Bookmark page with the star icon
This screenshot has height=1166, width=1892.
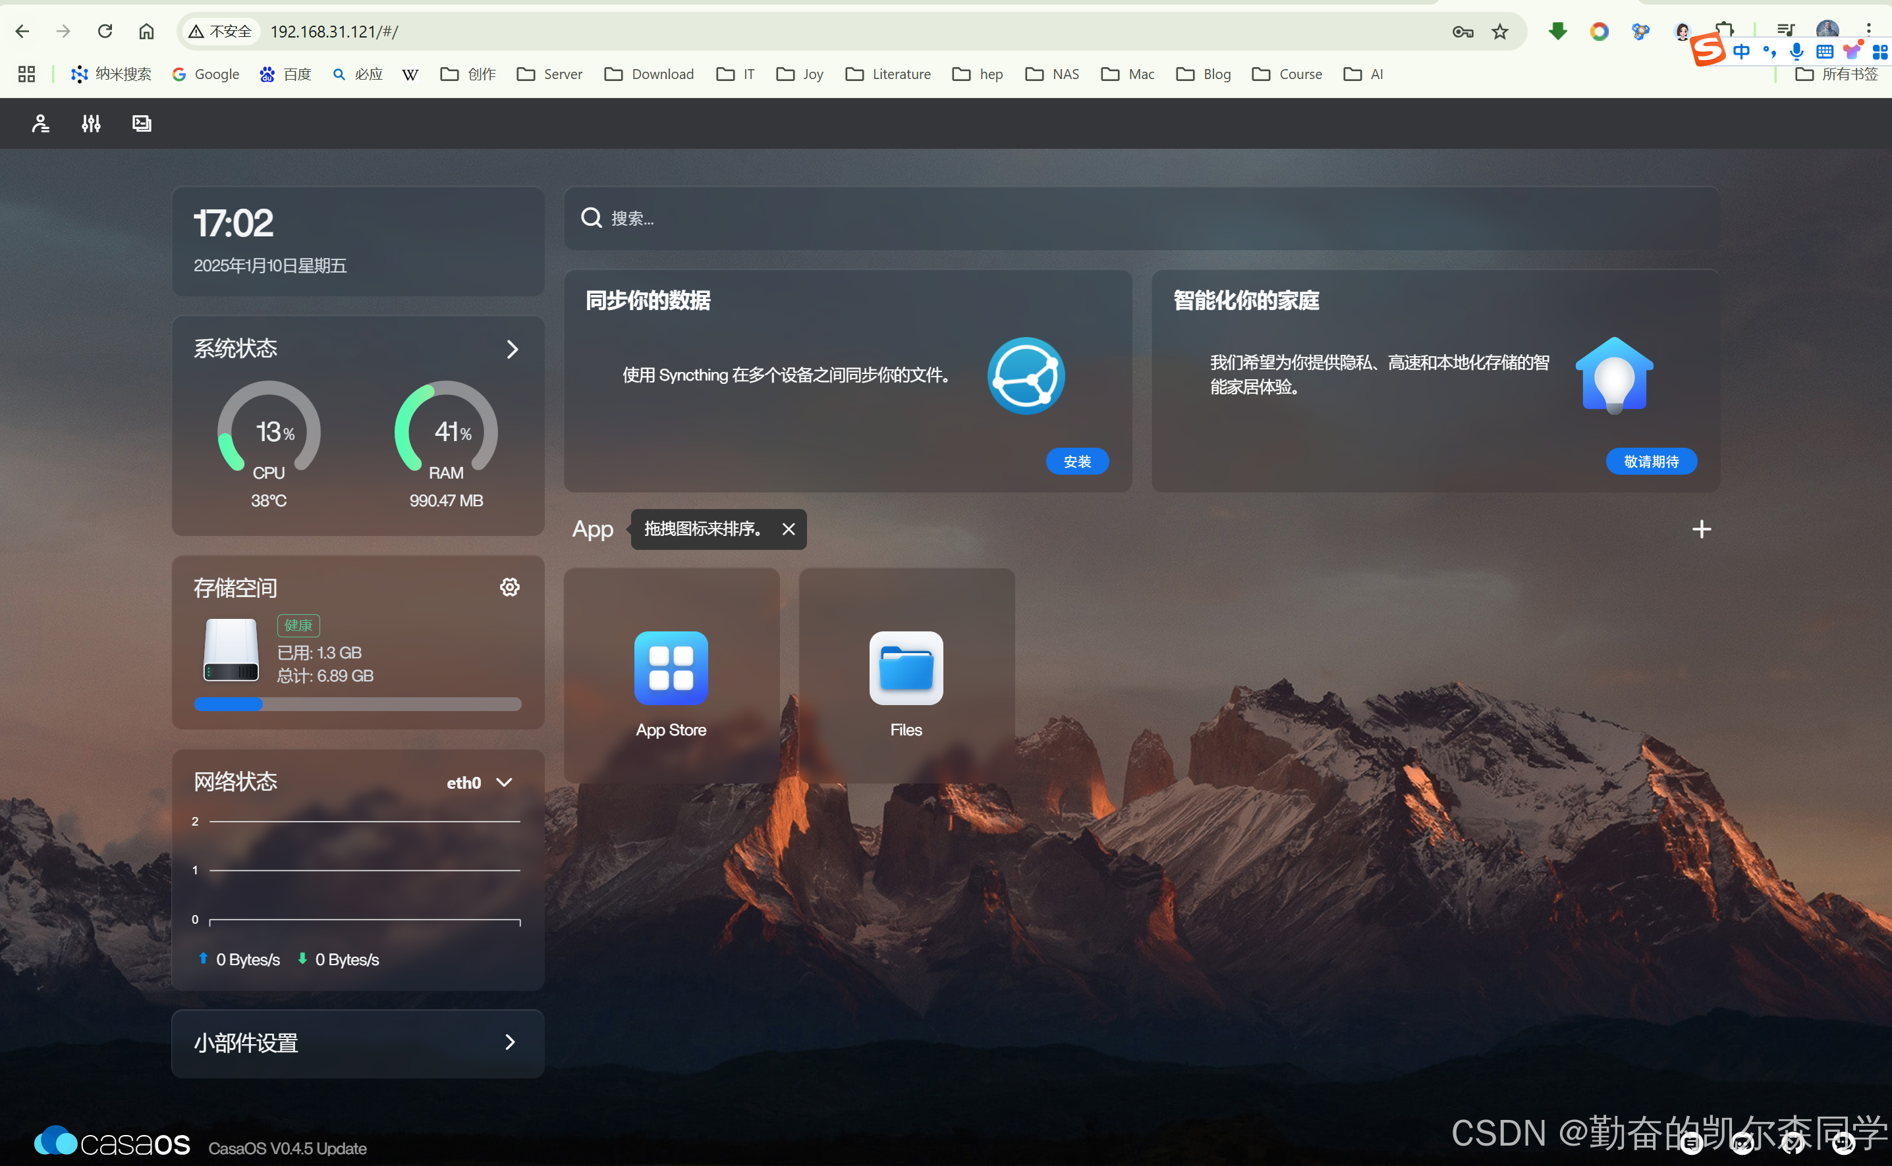click(x=1499, y=32)
